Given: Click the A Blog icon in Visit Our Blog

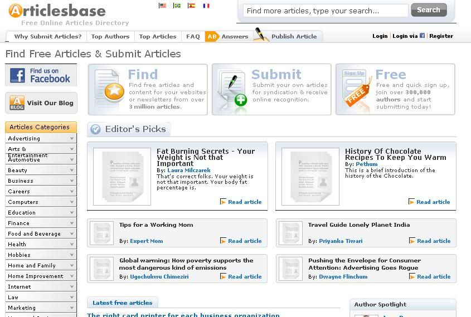Looking at the screenshot, I should pyautogui.click(x=17, y=103).
